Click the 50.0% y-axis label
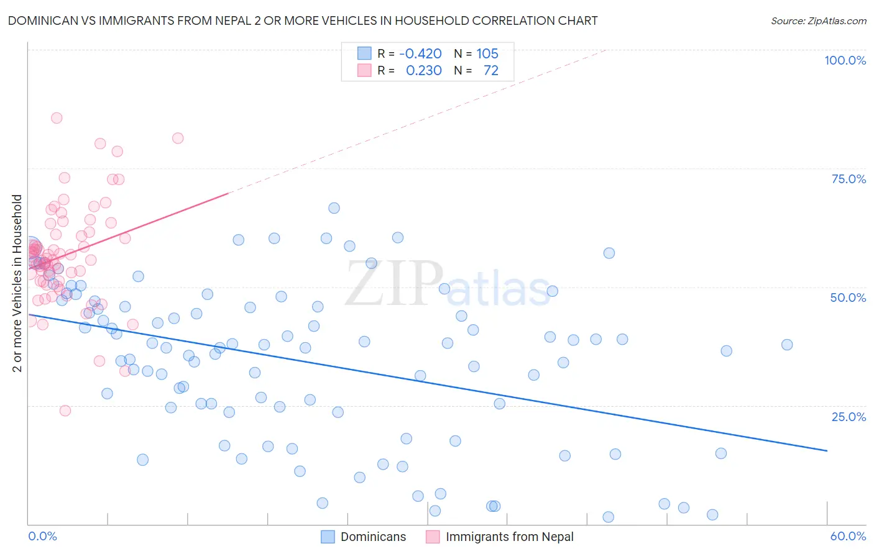The width and height of the screenshot is (874, 554). [x=848, y=297]
